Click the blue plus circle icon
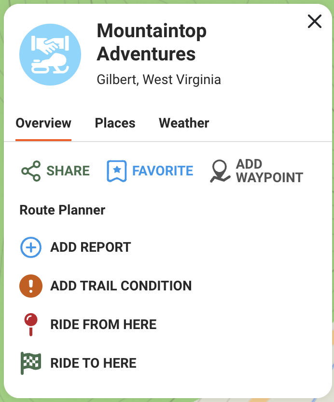This screenshot has width=334, height=402. 30,247
